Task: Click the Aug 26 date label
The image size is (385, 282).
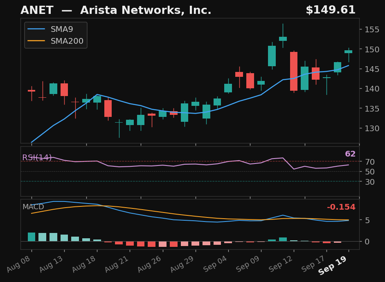Action: point(149,264)
